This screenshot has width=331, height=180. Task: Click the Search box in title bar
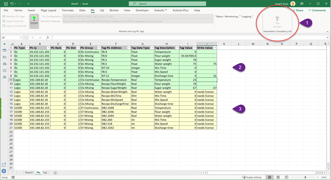[168, 4]
